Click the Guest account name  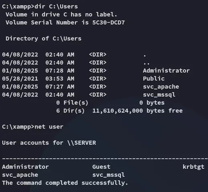[101, 167]
